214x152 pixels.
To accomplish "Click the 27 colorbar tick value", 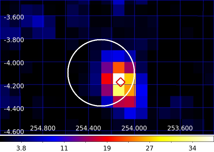I will coord(150,148).
